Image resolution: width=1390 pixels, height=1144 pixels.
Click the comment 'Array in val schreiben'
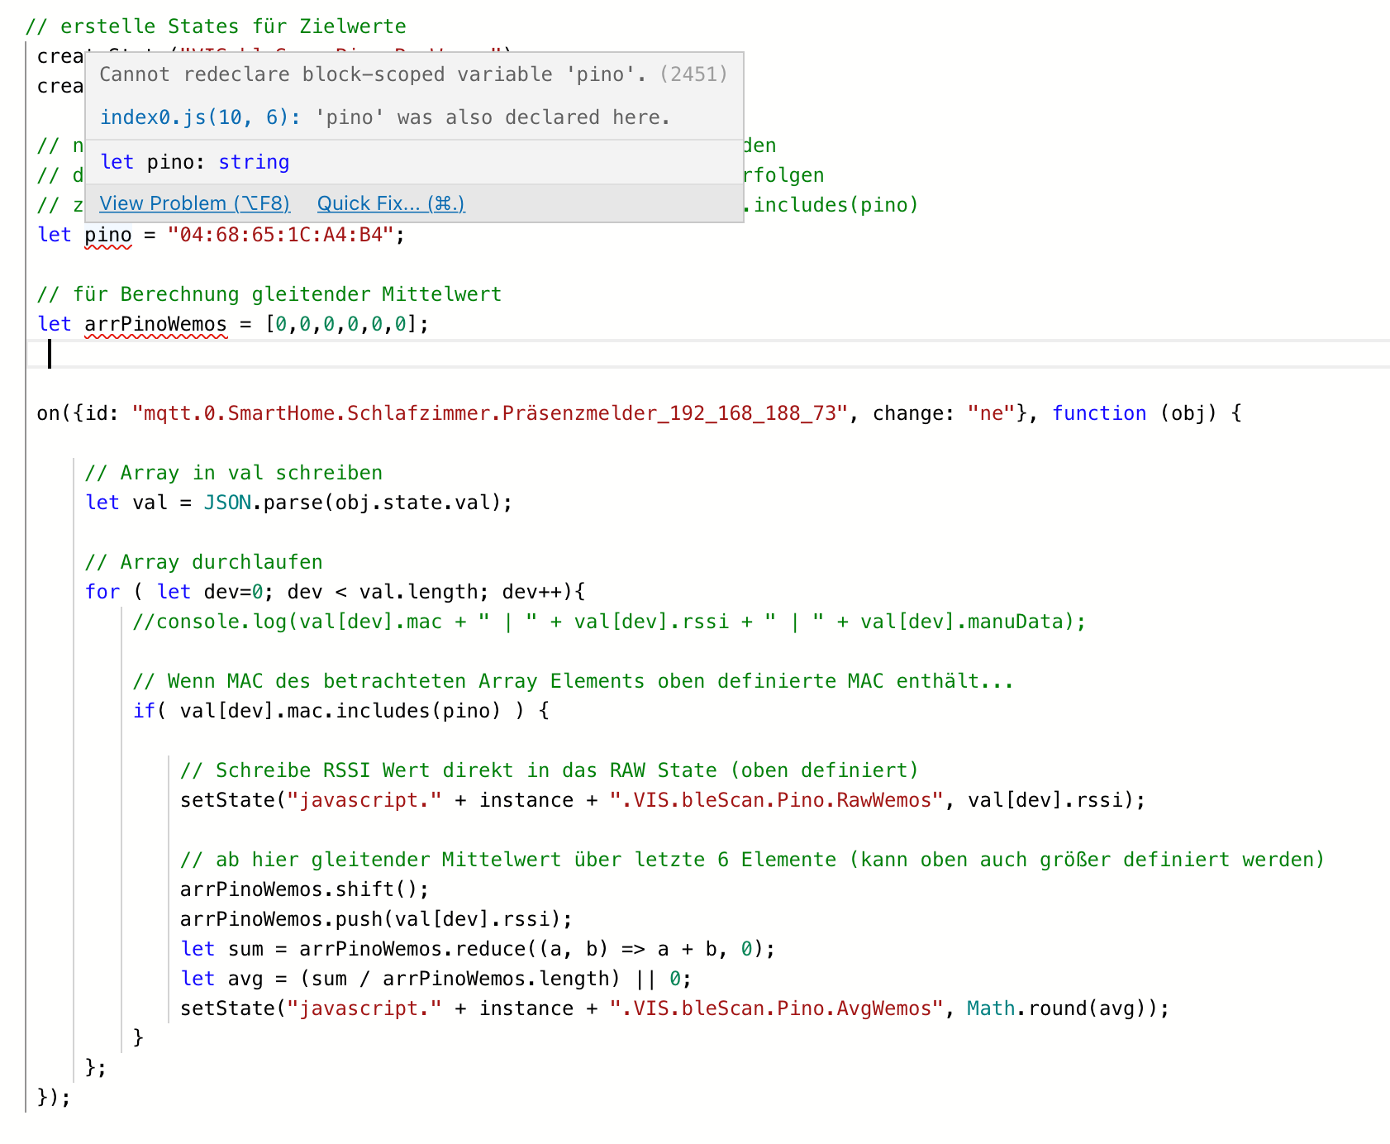(234, 473)
